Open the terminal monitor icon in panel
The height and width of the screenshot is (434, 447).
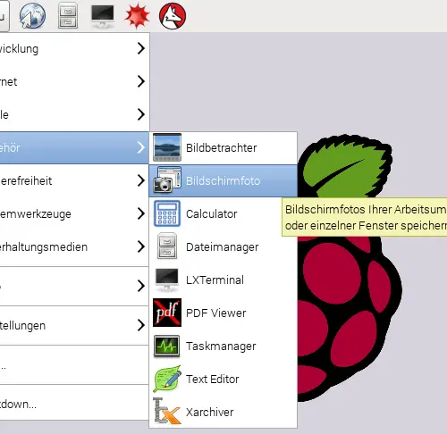[103, 16]
